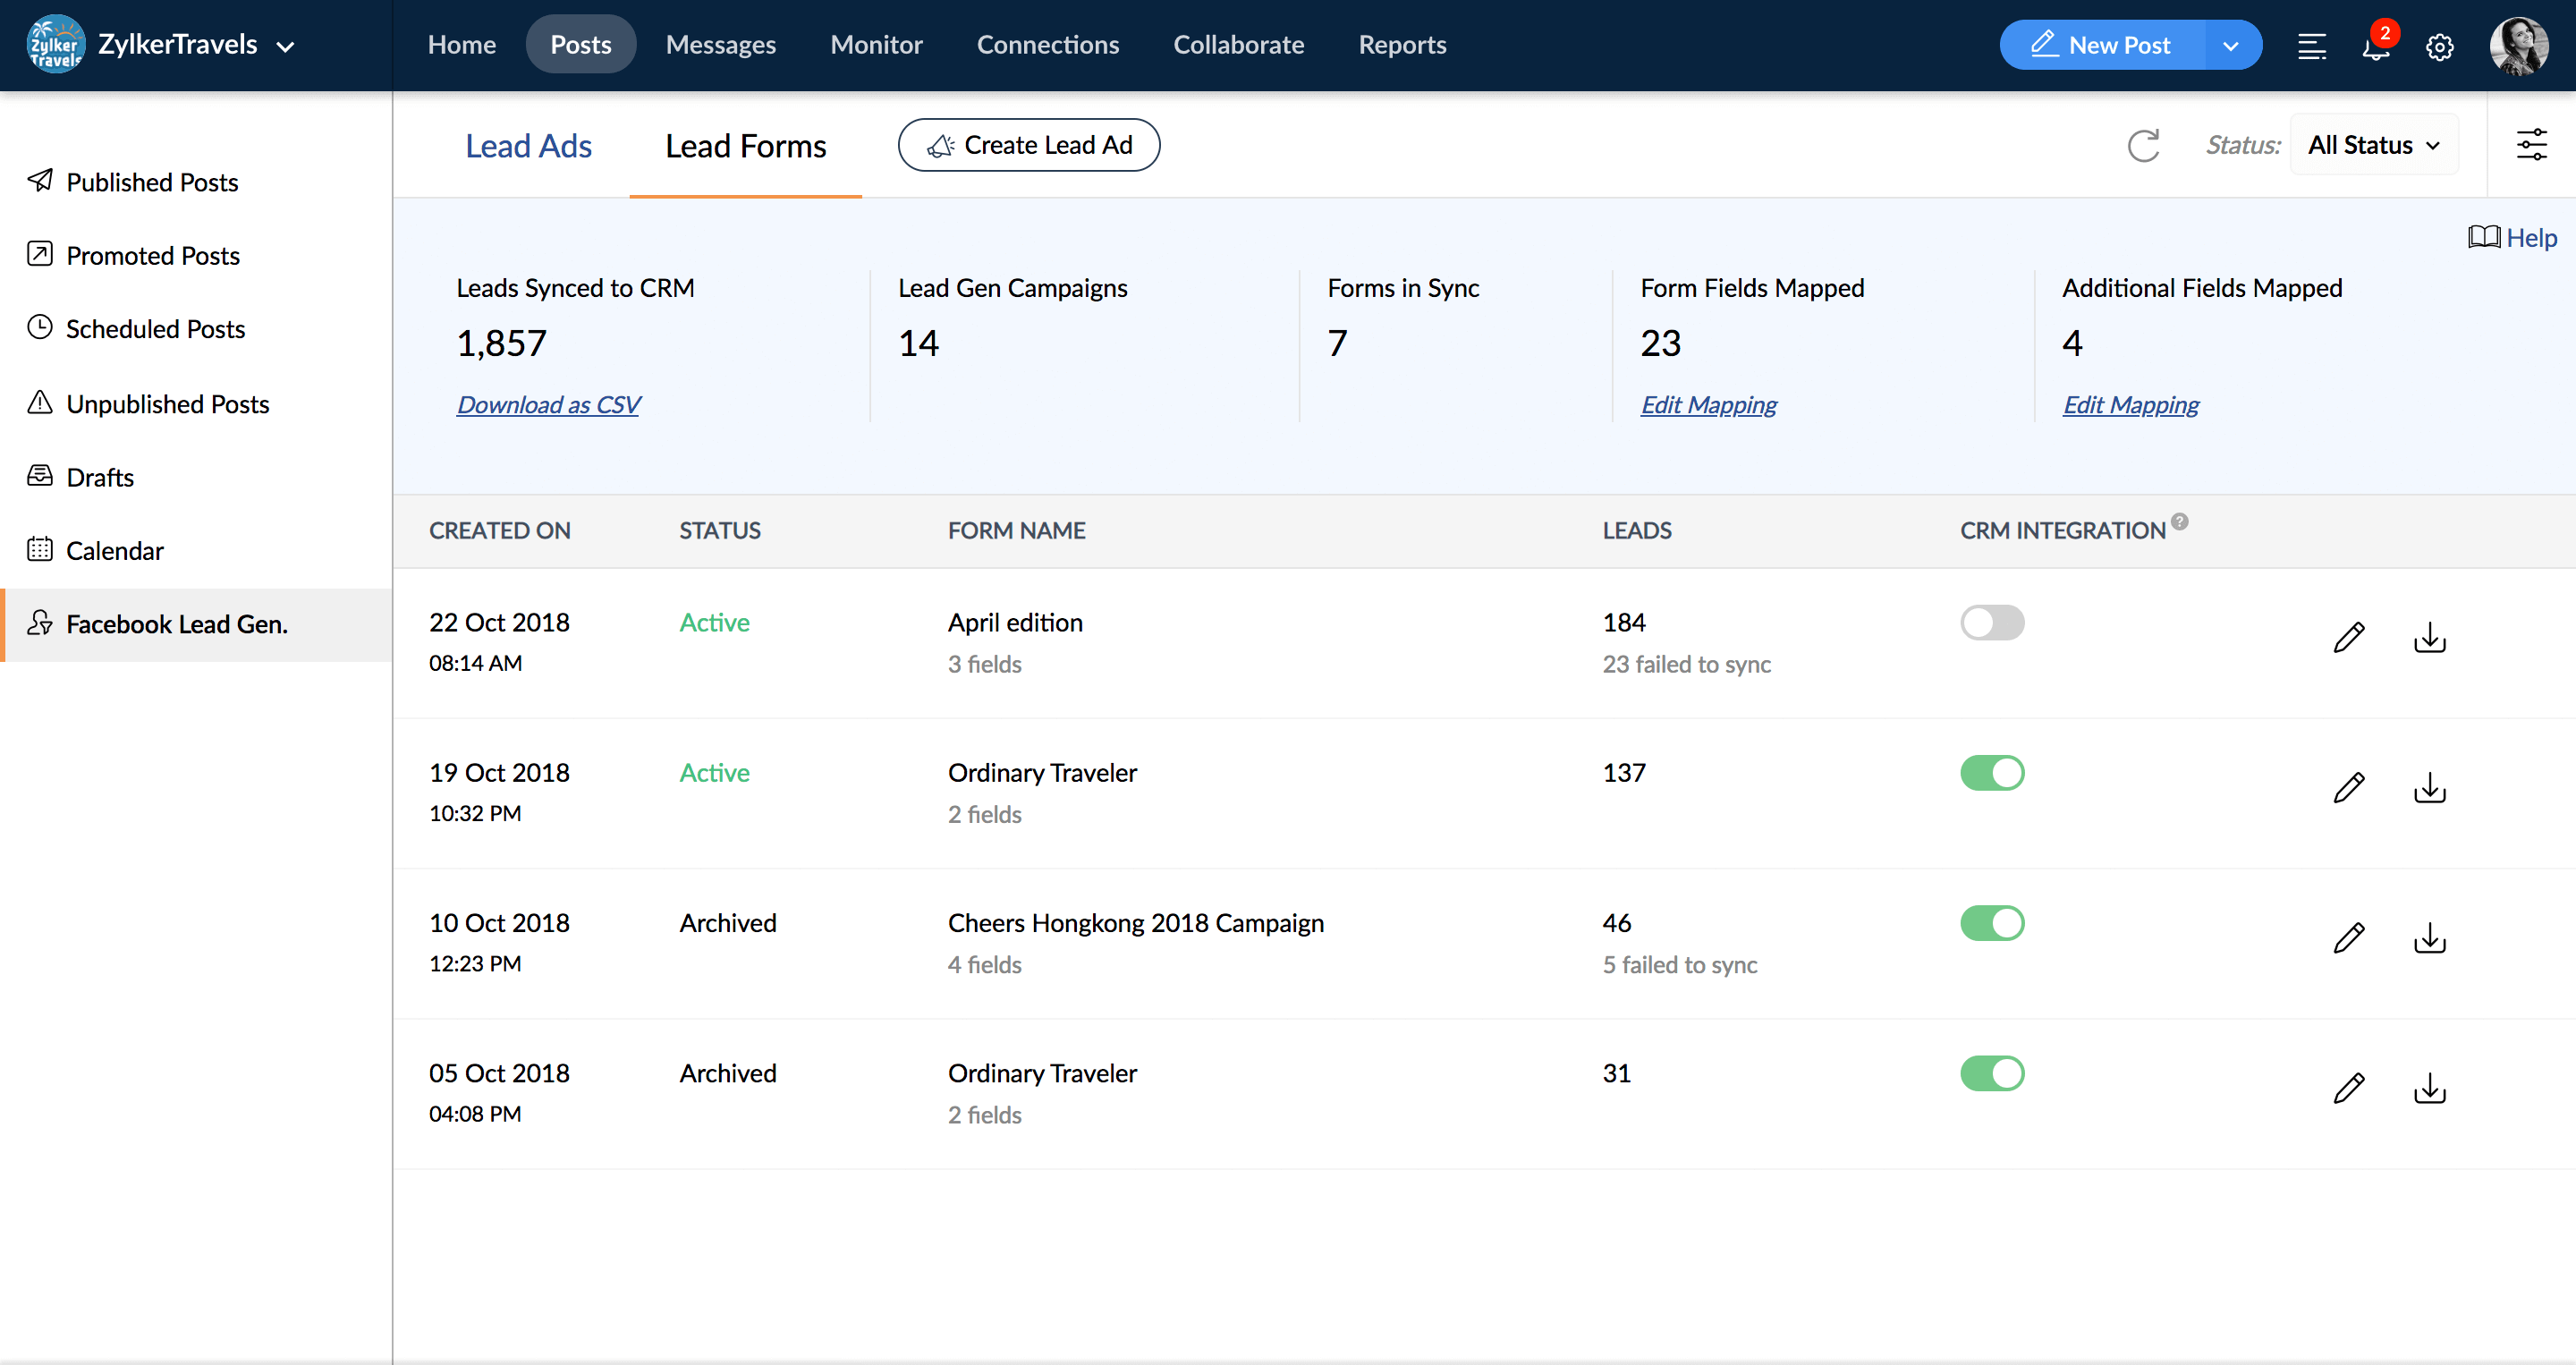Edit the April edition form
This screenshot has width=2576, height=1365.
[x=2351, y=637]
